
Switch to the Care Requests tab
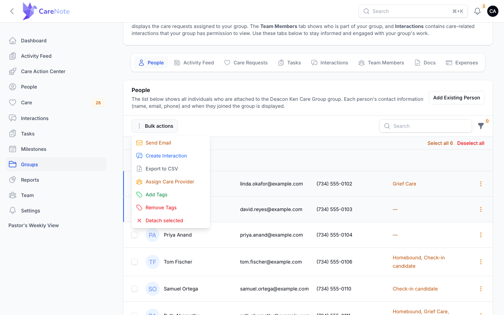click(x=246, y=63)
